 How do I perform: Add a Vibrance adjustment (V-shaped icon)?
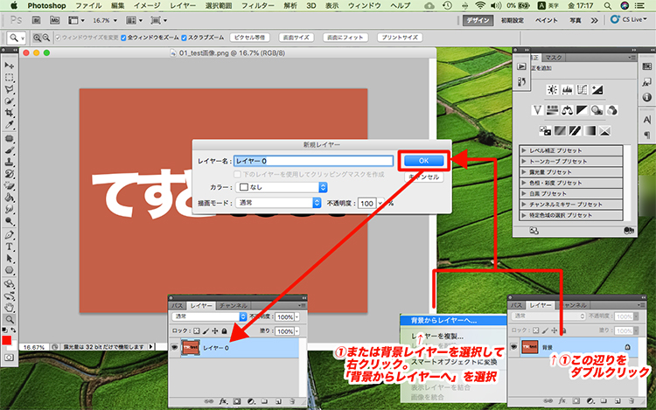pyautogui.click(x=537, y=110)
